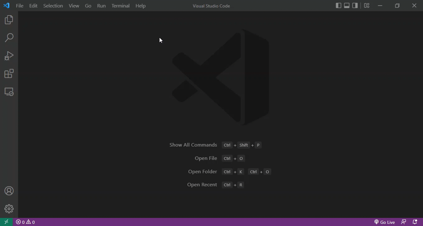This screenshot has height=226, width=423.
Task: Open the Explorer view in activity bar
Action: pyautogui.click(x=9, y=20)
